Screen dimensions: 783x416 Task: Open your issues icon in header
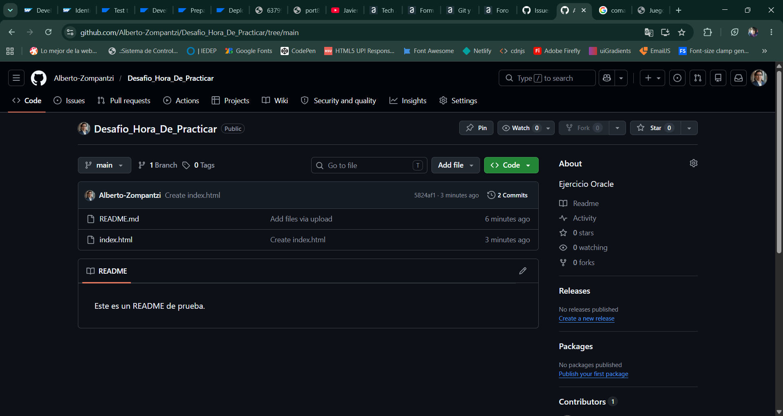(x=677, y=78)
